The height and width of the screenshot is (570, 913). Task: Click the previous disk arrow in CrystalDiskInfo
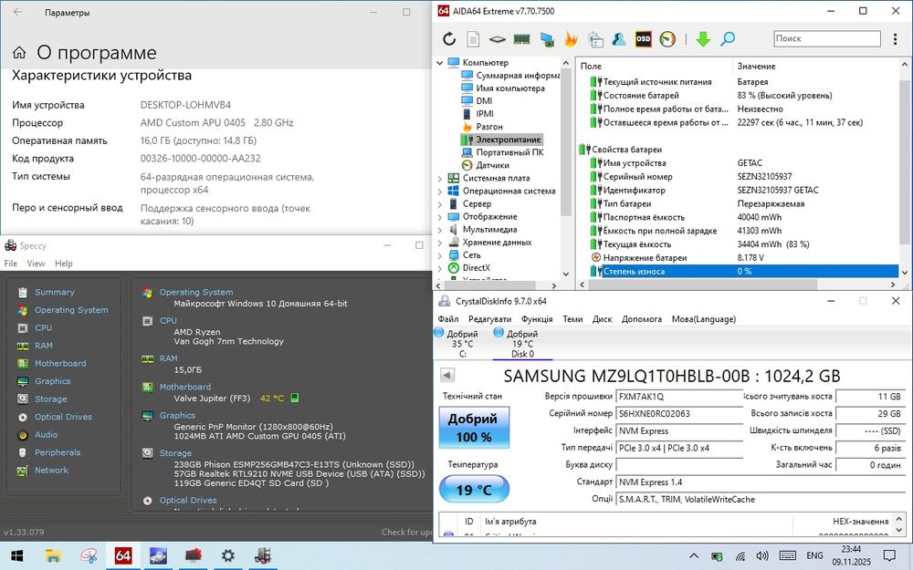[446, 375]
